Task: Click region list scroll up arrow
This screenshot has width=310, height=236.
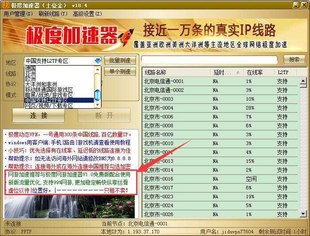Action: (97, 69)
